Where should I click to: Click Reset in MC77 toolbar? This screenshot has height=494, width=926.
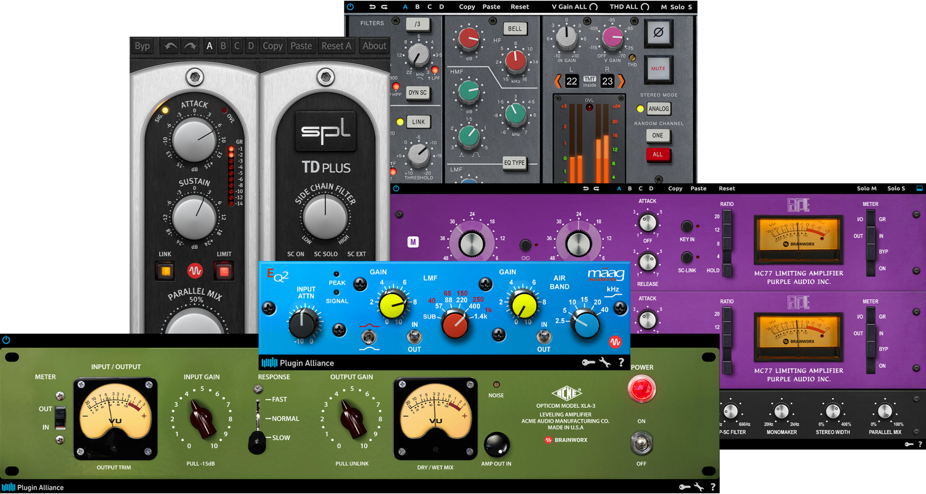point(727,188)
